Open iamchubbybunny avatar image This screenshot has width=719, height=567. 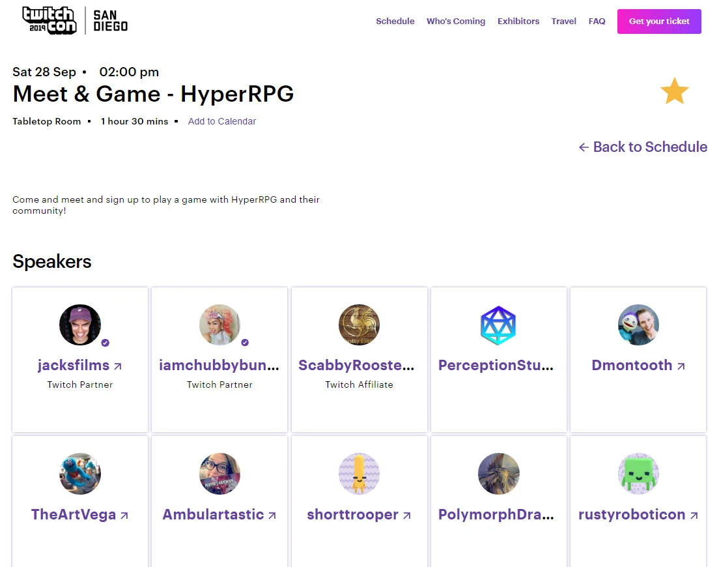219,325
